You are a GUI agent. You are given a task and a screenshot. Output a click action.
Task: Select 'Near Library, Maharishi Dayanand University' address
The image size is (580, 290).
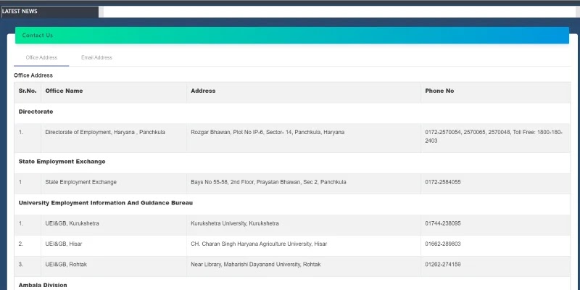256,265
